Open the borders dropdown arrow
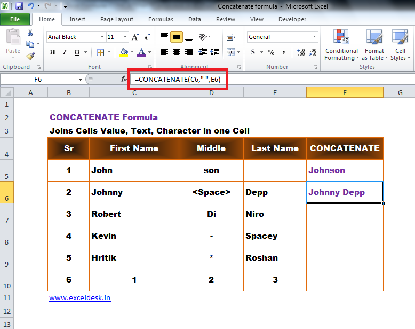415x329 pixels. (109, 52)
